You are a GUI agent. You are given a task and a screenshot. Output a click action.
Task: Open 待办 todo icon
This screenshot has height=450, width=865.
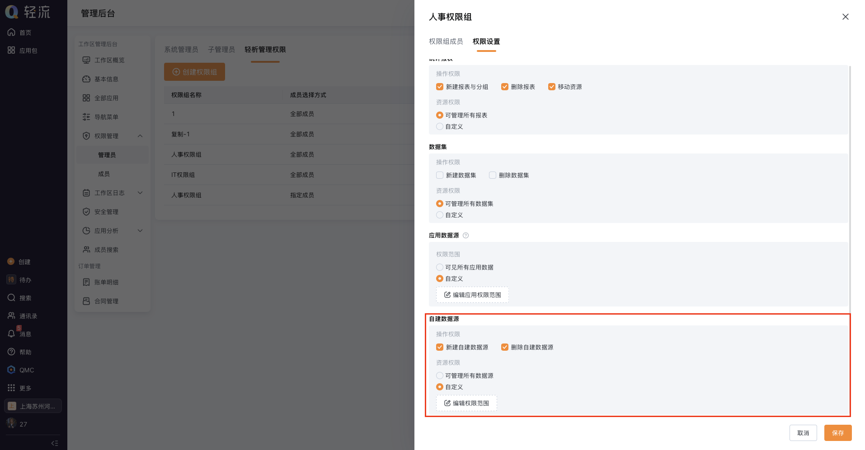(x=11, y=279)
